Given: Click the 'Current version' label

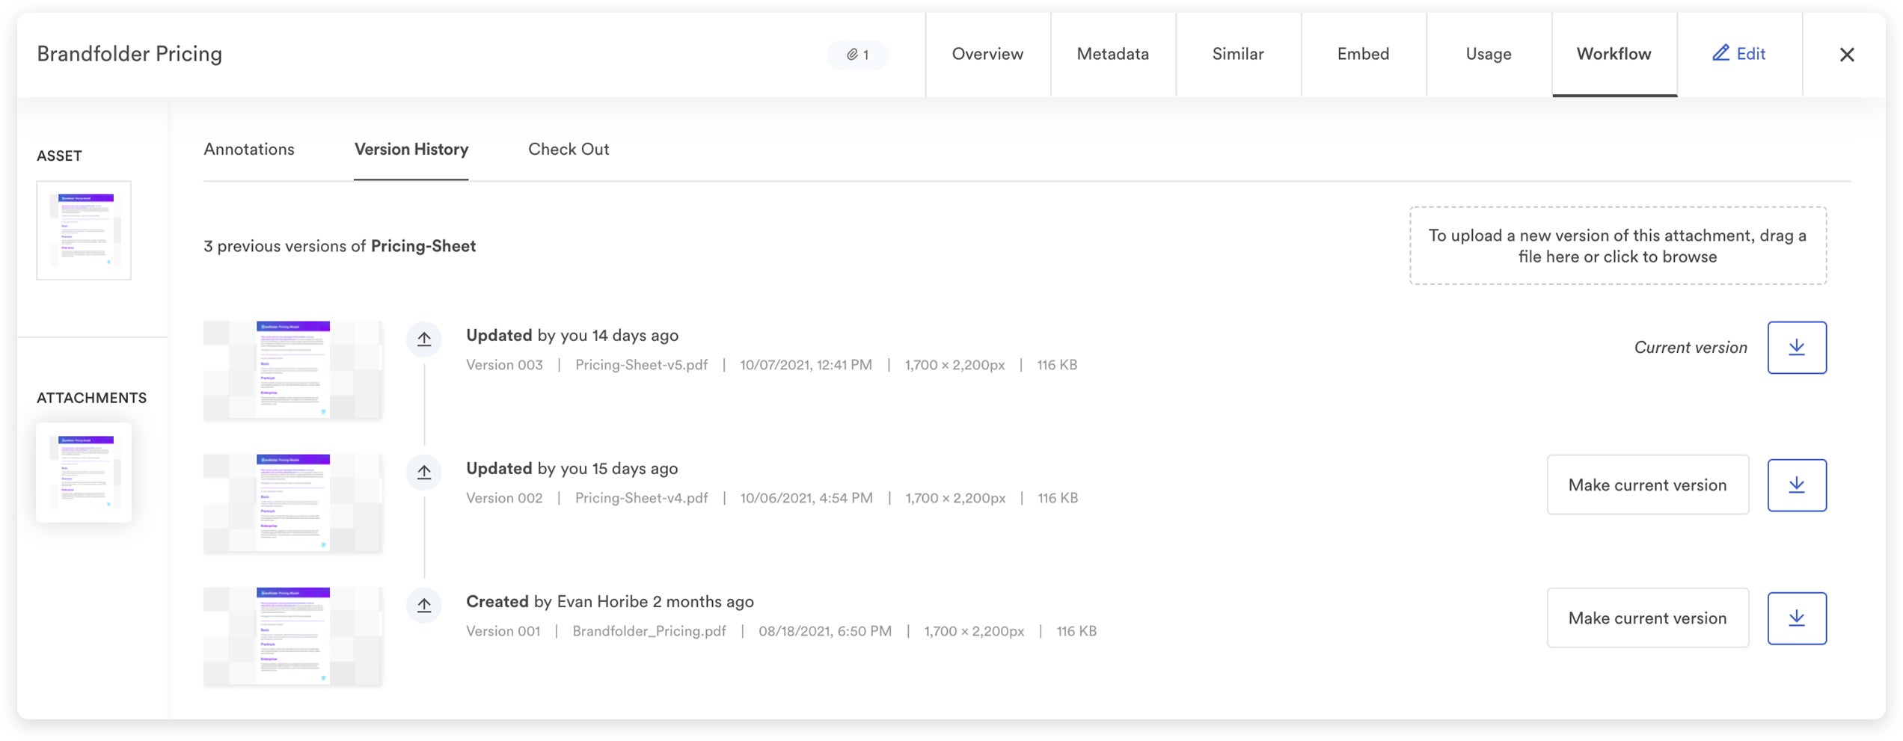Looking at the screenshot, I should click(x=1691, y=348).
